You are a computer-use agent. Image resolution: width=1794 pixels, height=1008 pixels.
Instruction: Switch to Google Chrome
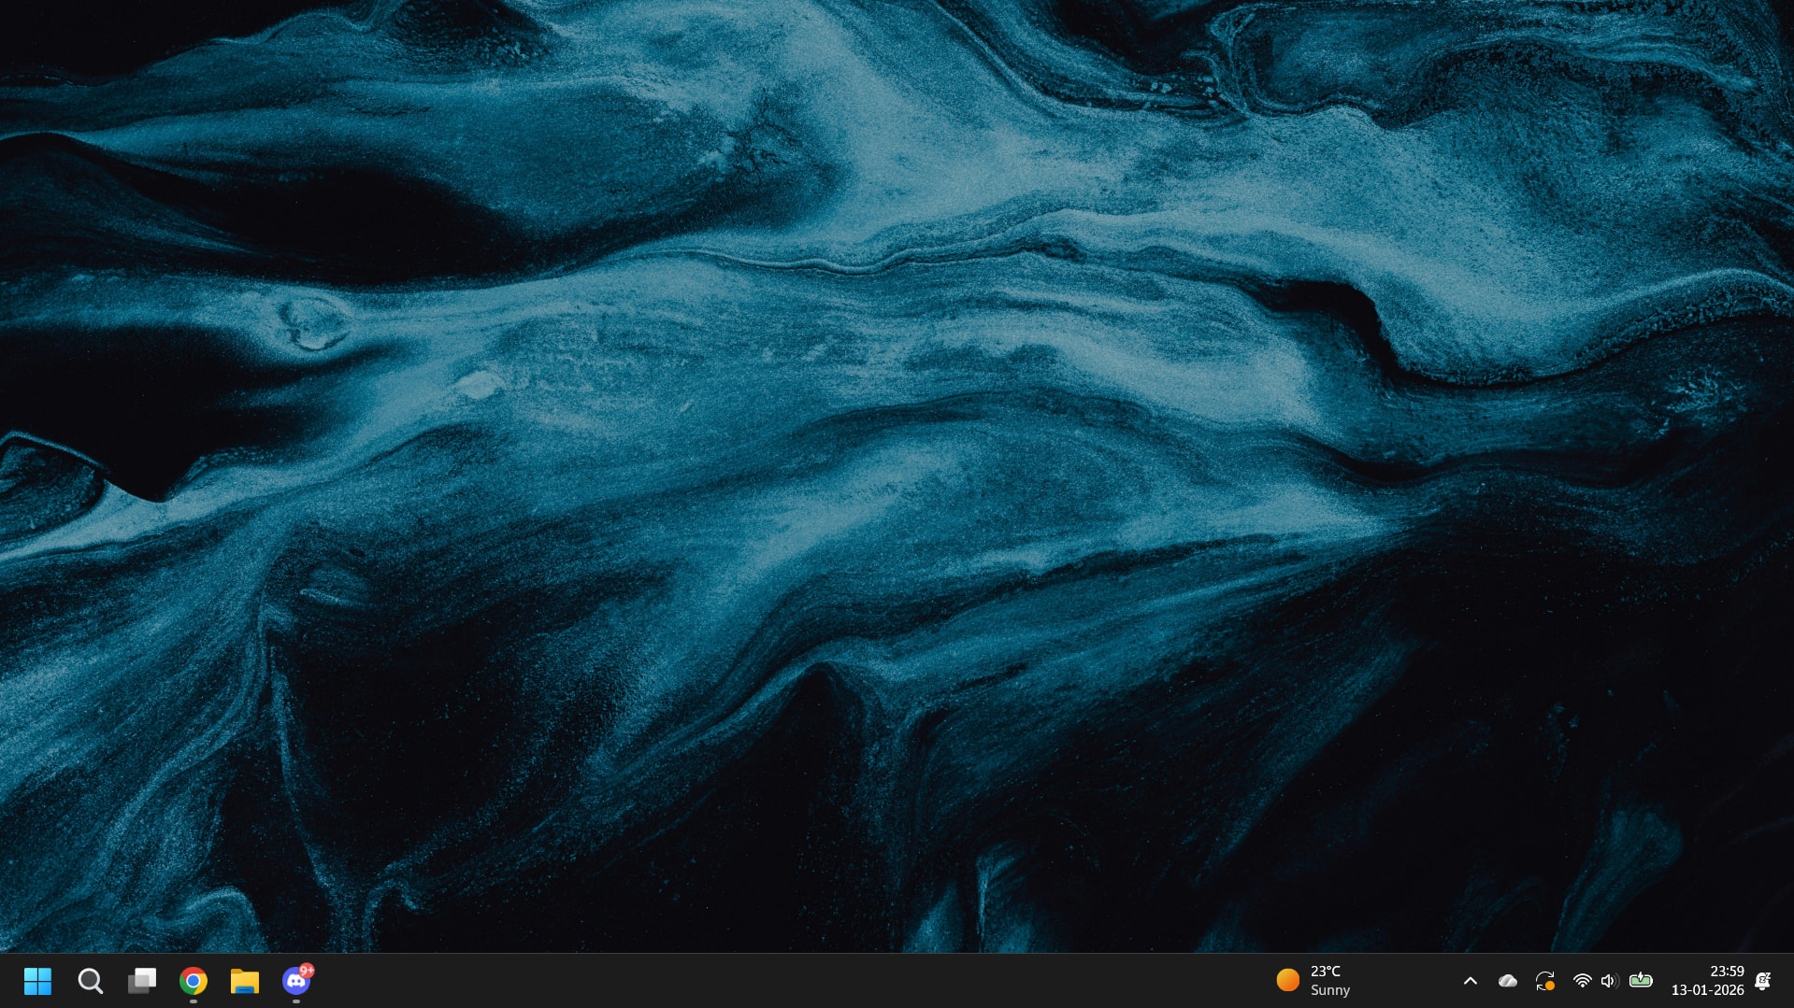194,981
